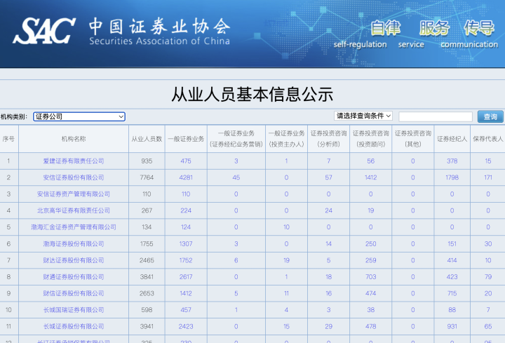Screen dimensions: 505x343
Task: Open the 请选择查询条件 dropdown
Action: point(363,116)
